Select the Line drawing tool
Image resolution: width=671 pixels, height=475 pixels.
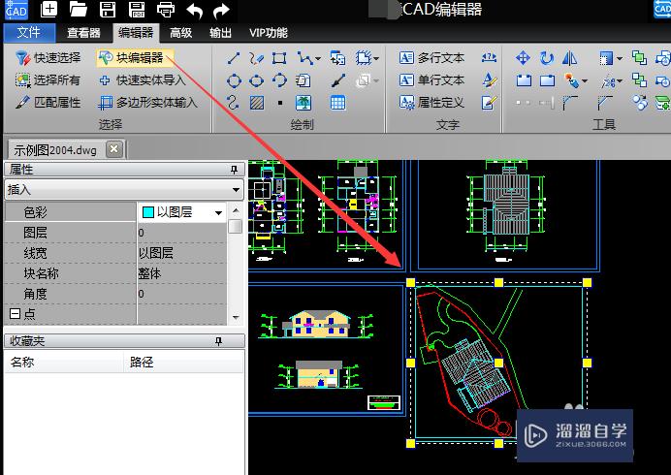[x=234, y=58]
